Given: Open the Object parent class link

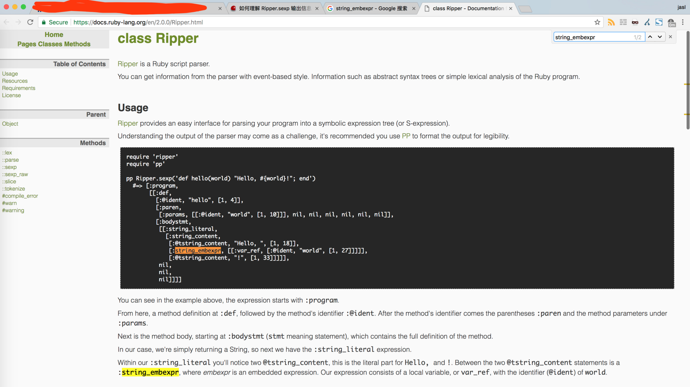Looking at the screenshot, I should pyautogui.click(x=10, y=123).
